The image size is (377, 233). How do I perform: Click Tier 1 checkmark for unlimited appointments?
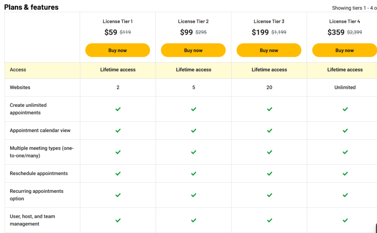[118, 109]
